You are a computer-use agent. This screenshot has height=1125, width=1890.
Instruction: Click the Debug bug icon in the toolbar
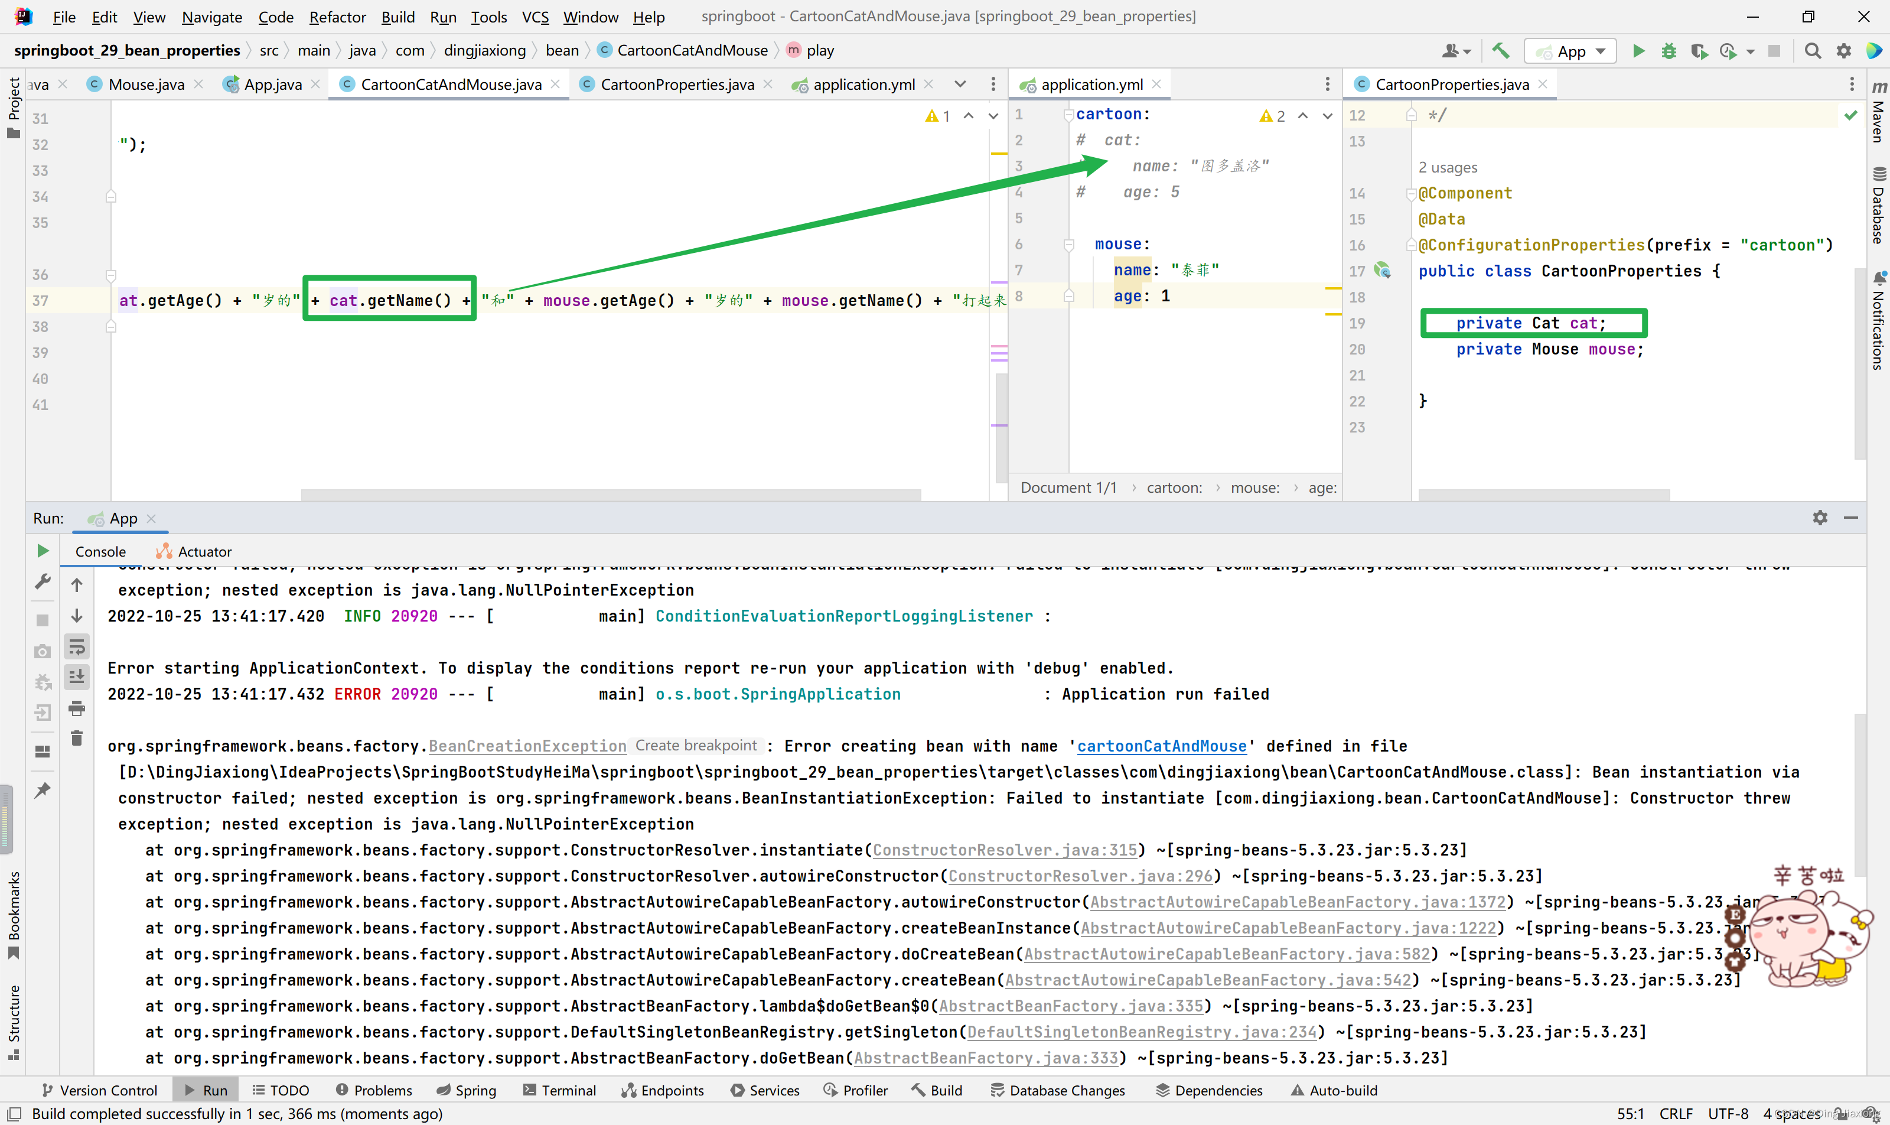pyautogui.click(x=1668, y=51)
